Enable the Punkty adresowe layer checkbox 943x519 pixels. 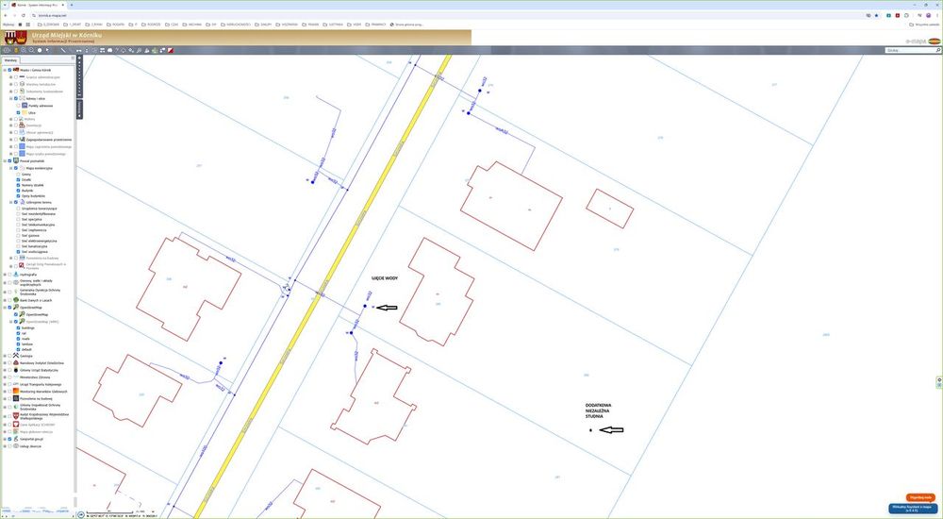[18, 106]
